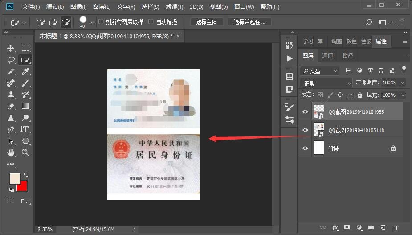Add a layer style with fx

[x=335, y=227]
